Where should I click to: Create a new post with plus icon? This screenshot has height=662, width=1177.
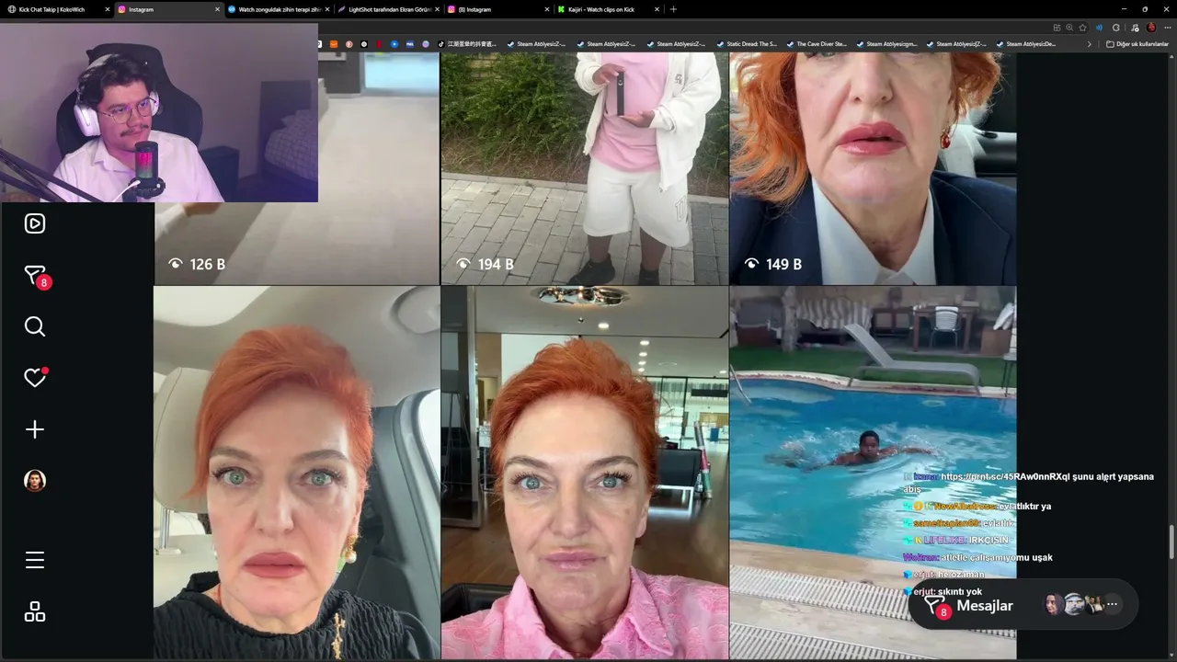[35, 429]
